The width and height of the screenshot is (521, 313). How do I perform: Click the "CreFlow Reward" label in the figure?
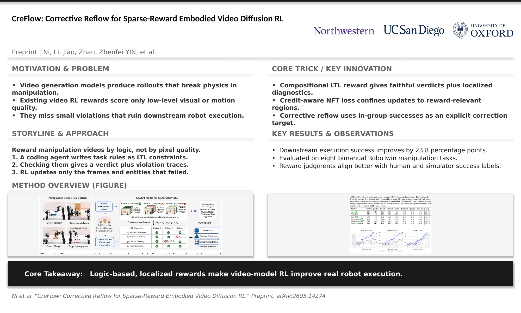point(207,246)
